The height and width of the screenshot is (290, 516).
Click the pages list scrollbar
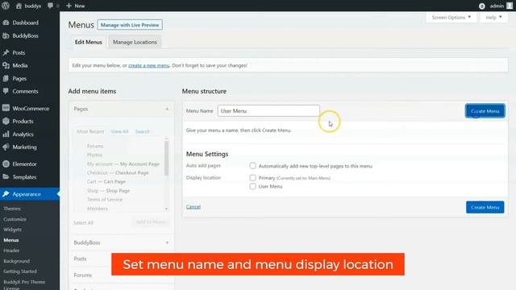click(167, 159)
